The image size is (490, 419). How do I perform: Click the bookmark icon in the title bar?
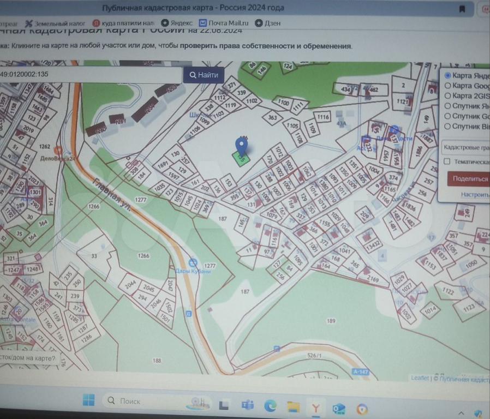click(462, 9)
